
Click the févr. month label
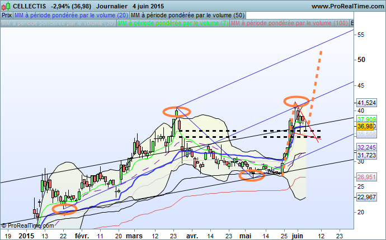click(x=82, y=236)
